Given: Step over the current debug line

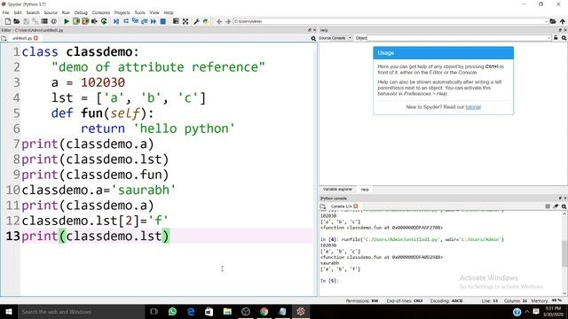Looking at the screenshot, I should pos(126,21).
